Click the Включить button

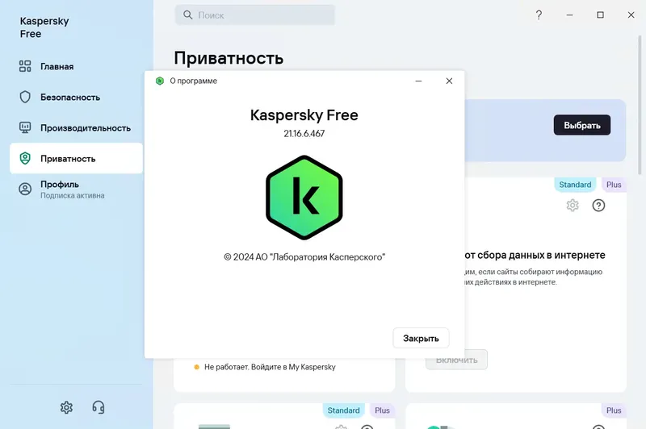[456, 360]
